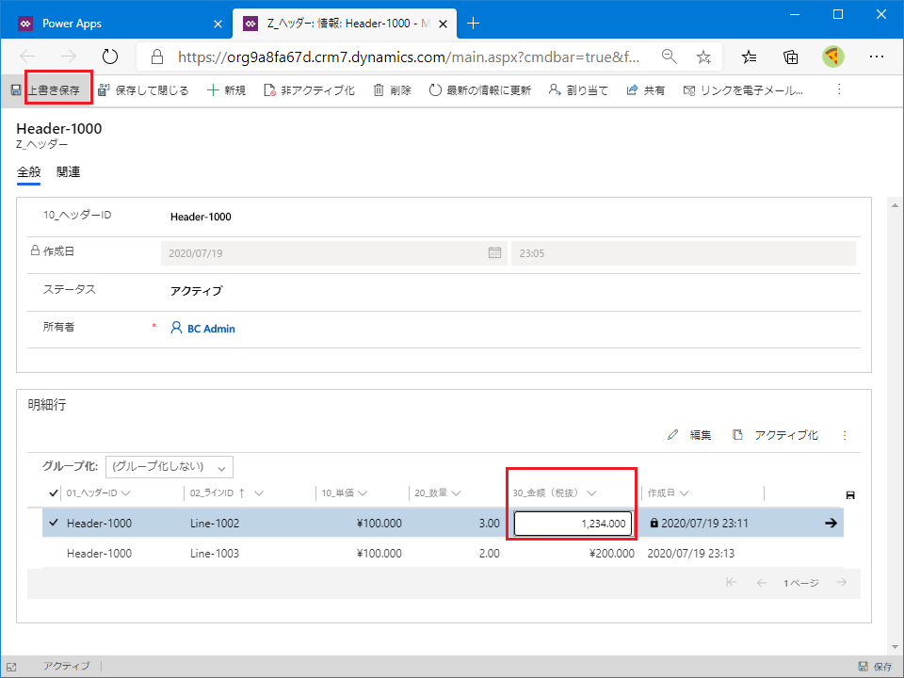Share record with 共有
The image size is (904, 678).
pyautogui.click(x=646, y=90)
